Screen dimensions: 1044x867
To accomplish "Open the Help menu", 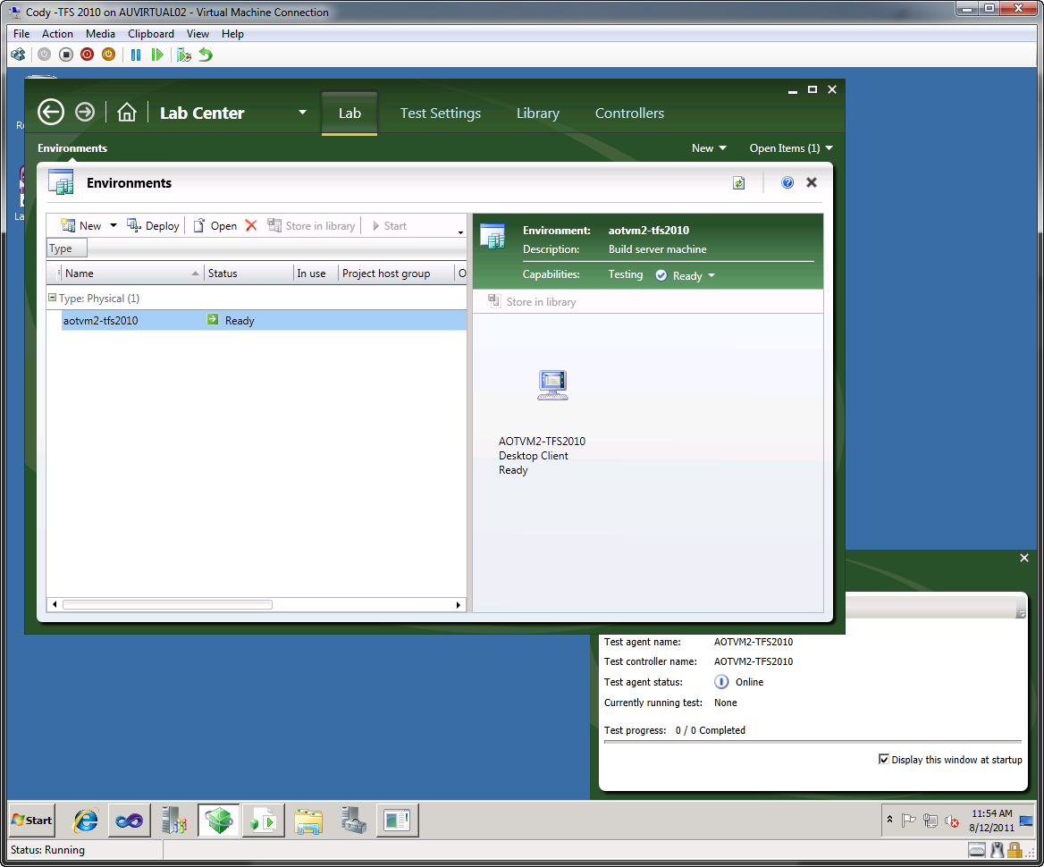I will click(x=232, y=33).
